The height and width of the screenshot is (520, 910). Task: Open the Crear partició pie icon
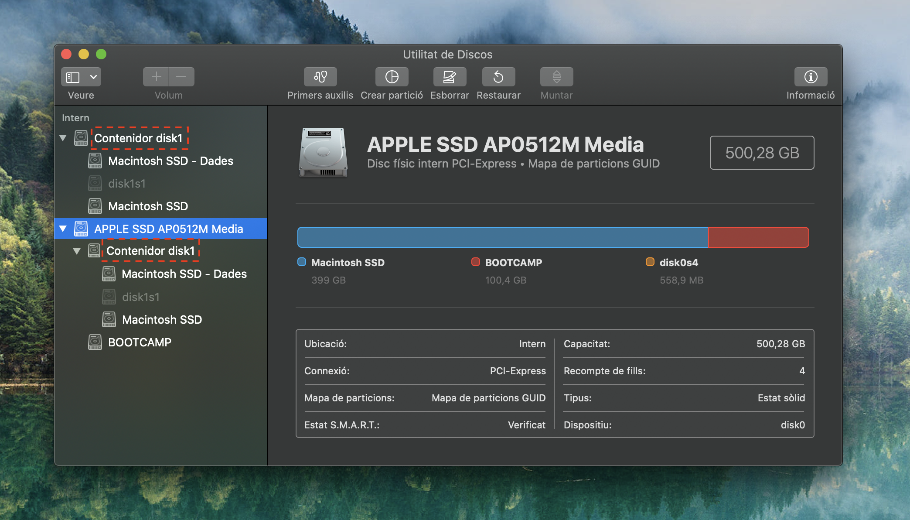coord(392,77)
